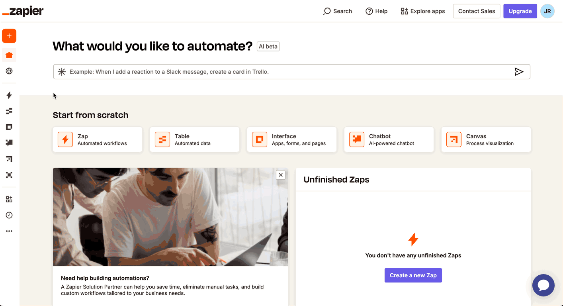
Task: Open Canvas icon in left sidebar
Action: 9,159
